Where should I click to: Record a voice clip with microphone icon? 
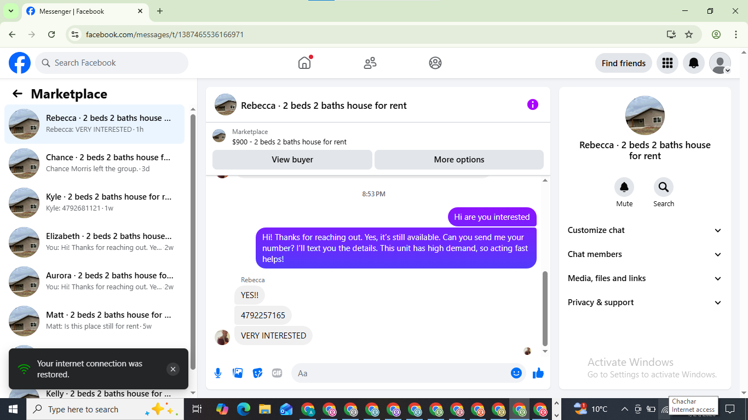(218, 373)
